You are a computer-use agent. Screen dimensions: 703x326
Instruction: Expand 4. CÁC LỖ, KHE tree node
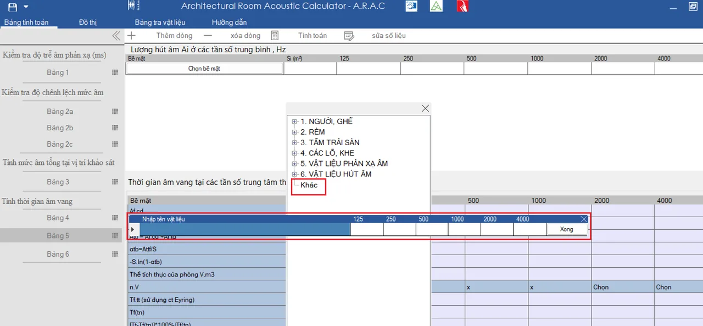pos(294,153)
